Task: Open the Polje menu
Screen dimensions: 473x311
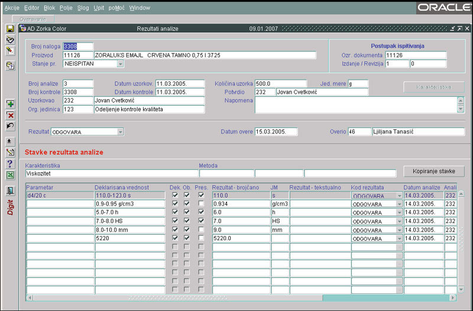Action: click(66, 8)
